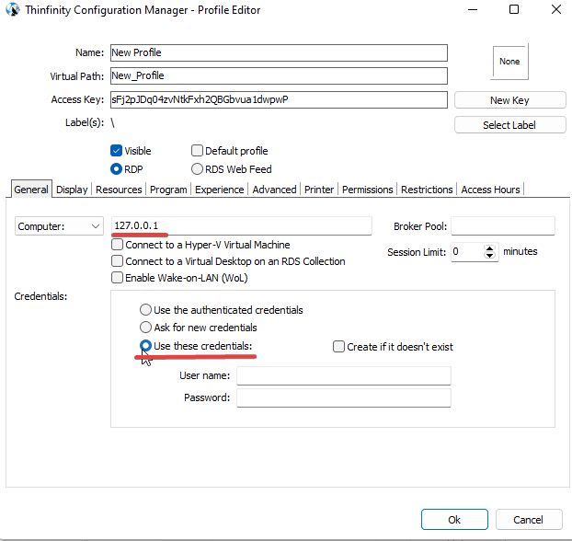Confirm with the Ok button
Screen dimensions: 572x541
click(454, 520)
